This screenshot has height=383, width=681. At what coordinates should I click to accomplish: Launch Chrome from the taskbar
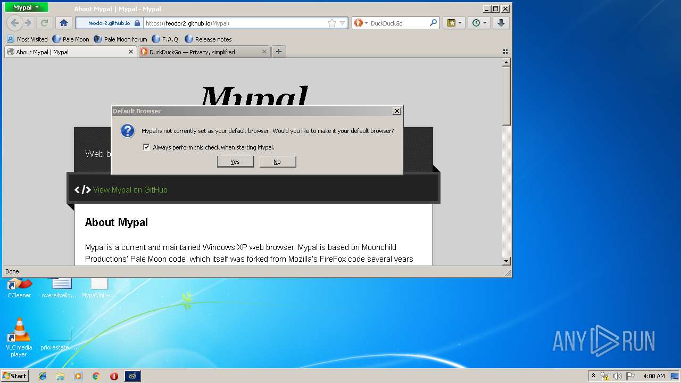point(96,376)
